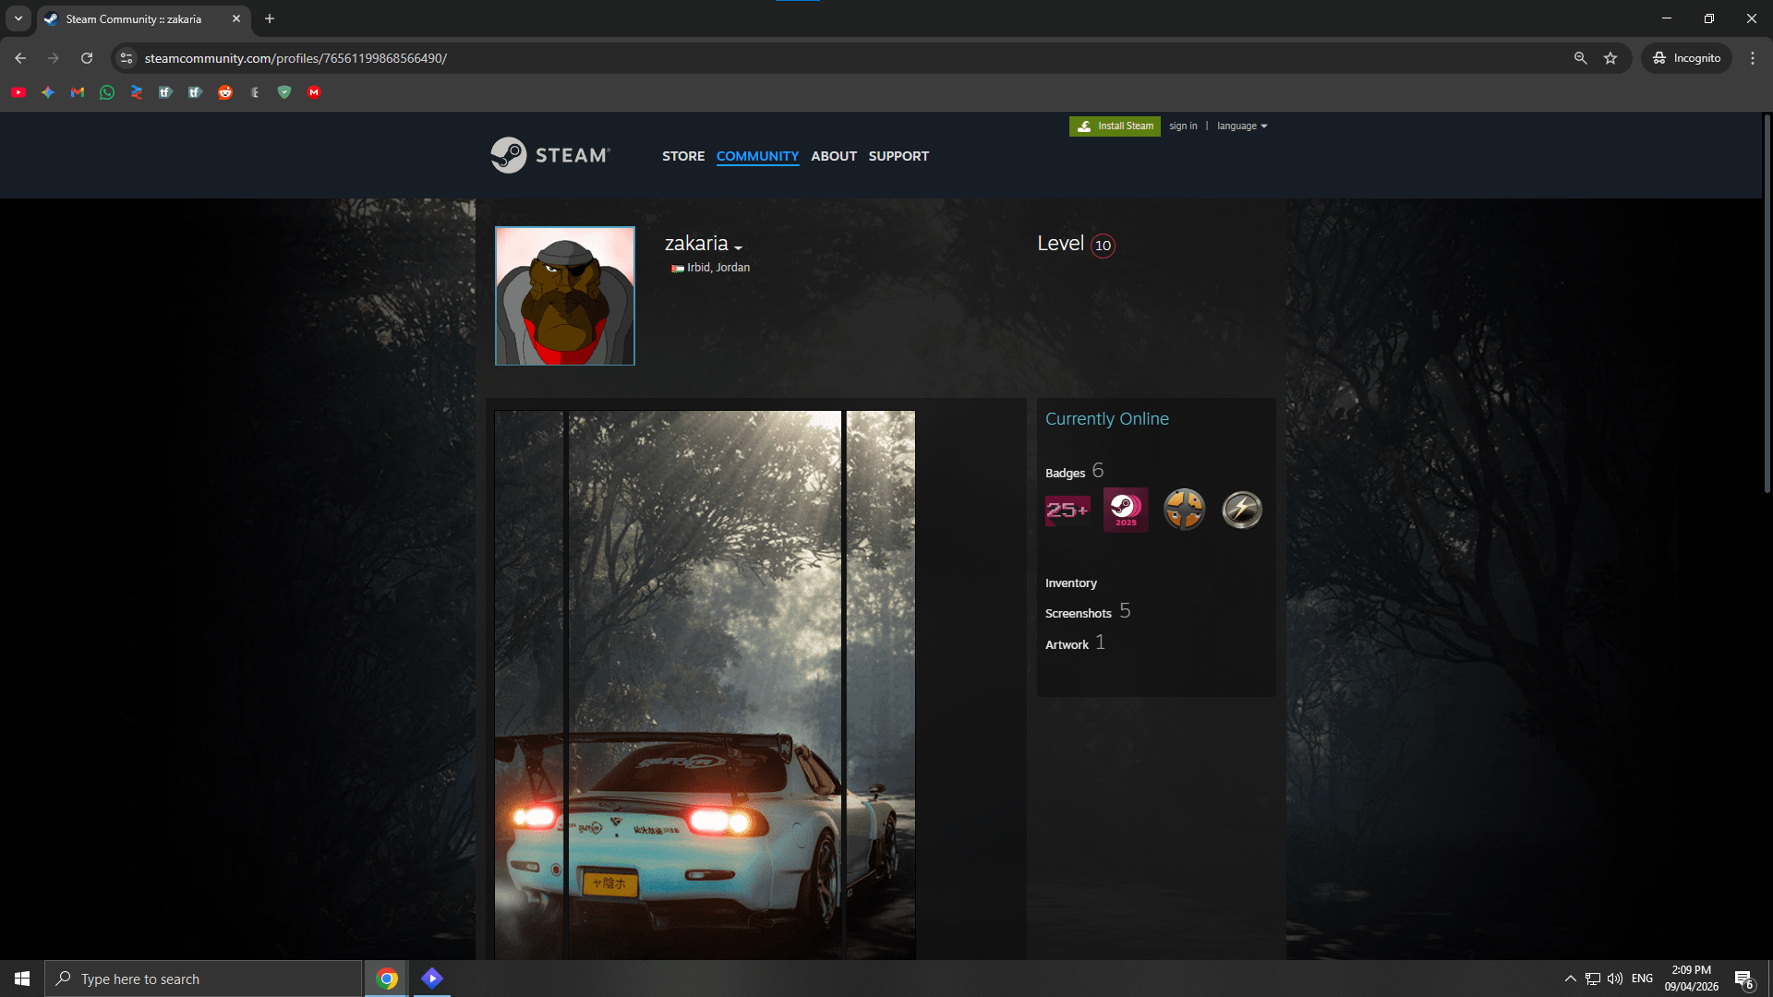Open the Screenshots link
The width and height of the screenshot is (1773, 997).
pos(1078,613)
